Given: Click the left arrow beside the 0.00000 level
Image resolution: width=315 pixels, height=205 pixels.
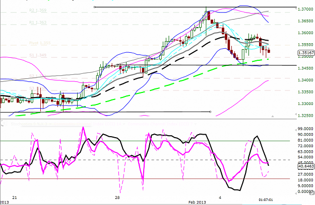Looking at the screenshot, I should tap(296, 193).
